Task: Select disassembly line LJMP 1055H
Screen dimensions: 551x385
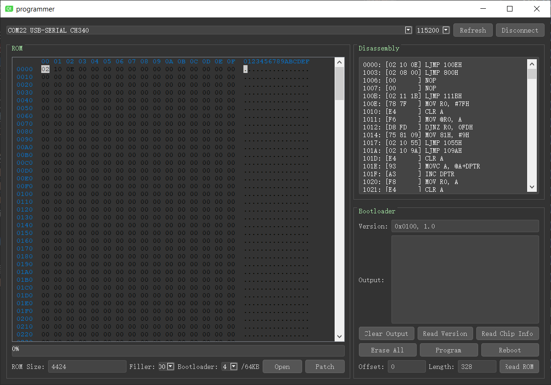Action: (413, 143)
